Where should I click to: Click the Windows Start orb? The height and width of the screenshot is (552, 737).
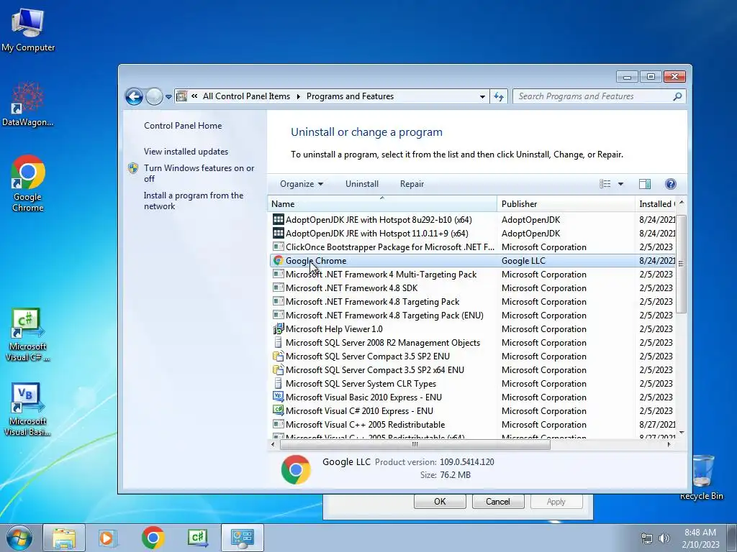tap(19, 538)
